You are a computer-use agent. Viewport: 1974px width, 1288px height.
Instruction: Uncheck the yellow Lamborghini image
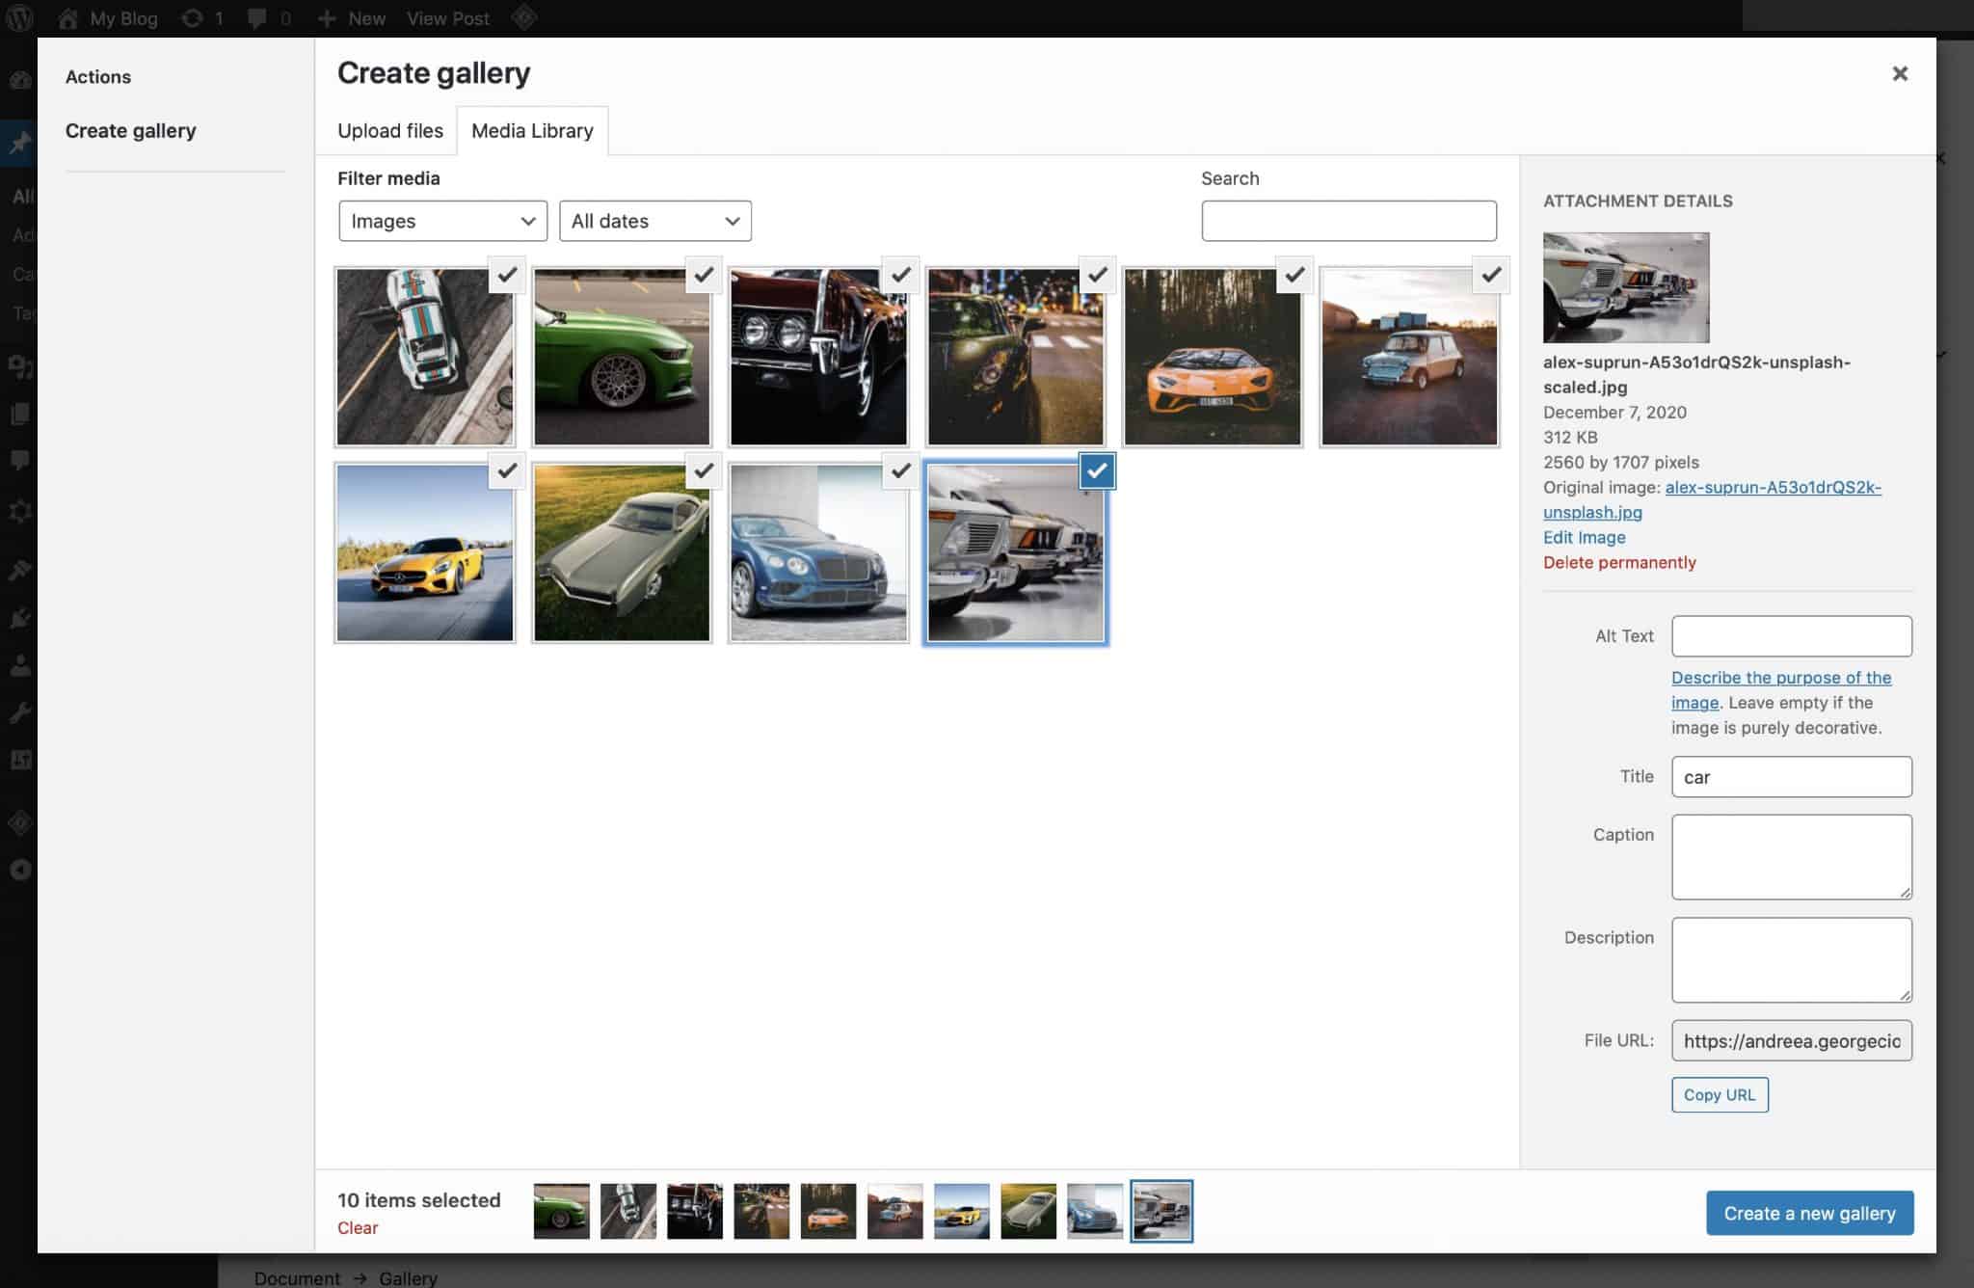[x=1294, y=276]
